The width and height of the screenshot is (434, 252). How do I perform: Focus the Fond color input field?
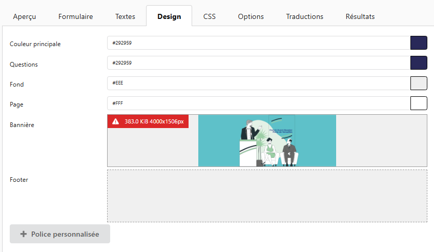(258, 83)
